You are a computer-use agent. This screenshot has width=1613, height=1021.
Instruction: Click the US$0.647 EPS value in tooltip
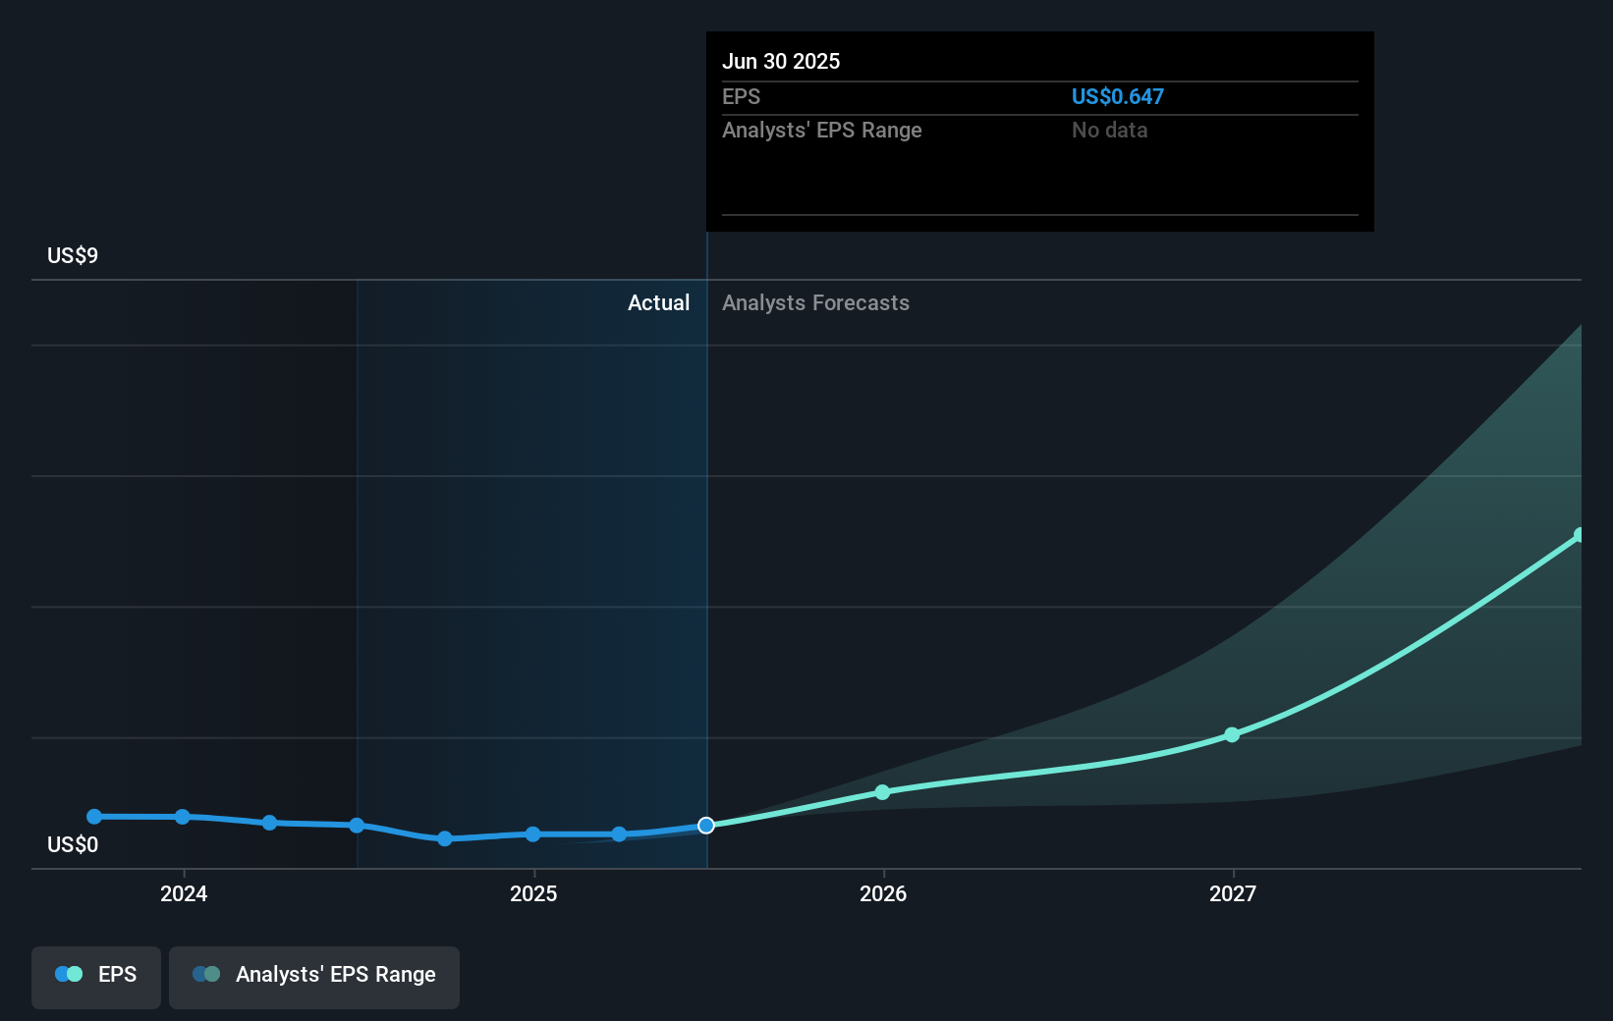tap(1118, 96)
